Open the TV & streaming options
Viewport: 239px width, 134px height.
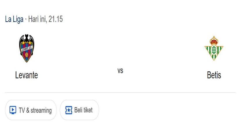31,110
